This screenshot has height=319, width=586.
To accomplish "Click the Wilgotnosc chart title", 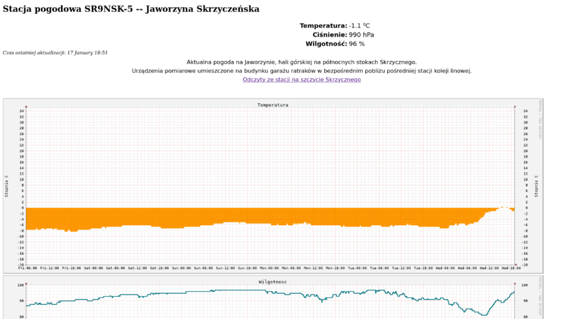I will coord(272,282).
